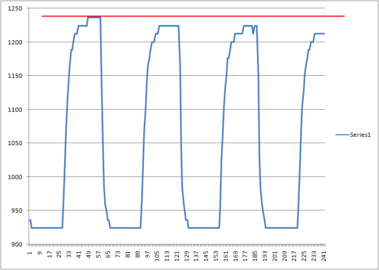This screenshot has height=270, width=379.
Task: Click the 1100 y-axis label
Action: click(16, 110)
